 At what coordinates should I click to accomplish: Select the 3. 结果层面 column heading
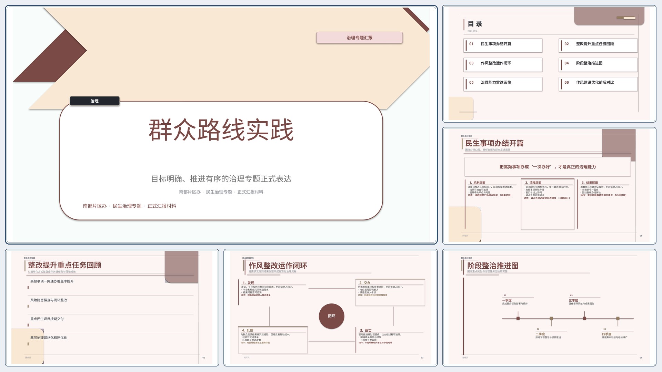[x=590, y=183]
